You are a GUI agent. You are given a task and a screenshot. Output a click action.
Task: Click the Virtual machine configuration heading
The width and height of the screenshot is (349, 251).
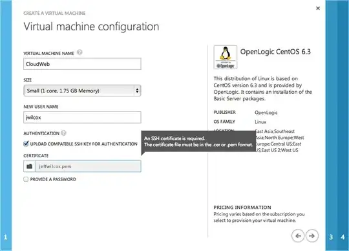(91, 27)
